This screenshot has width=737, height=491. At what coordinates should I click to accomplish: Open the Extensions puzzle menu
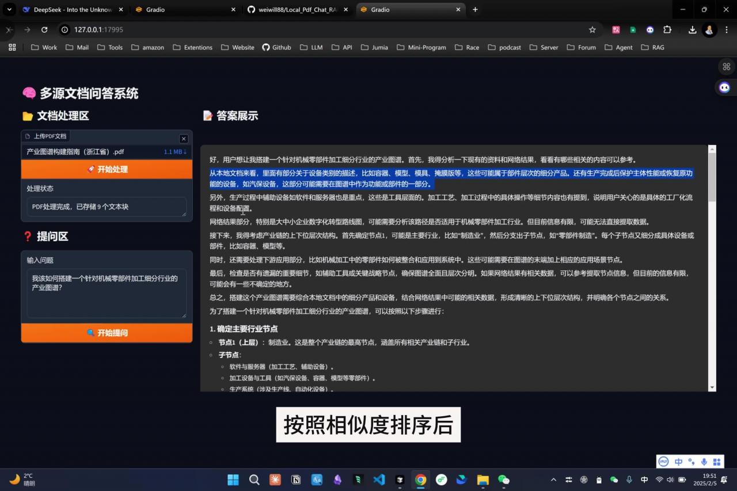click(x=667, y=29)
